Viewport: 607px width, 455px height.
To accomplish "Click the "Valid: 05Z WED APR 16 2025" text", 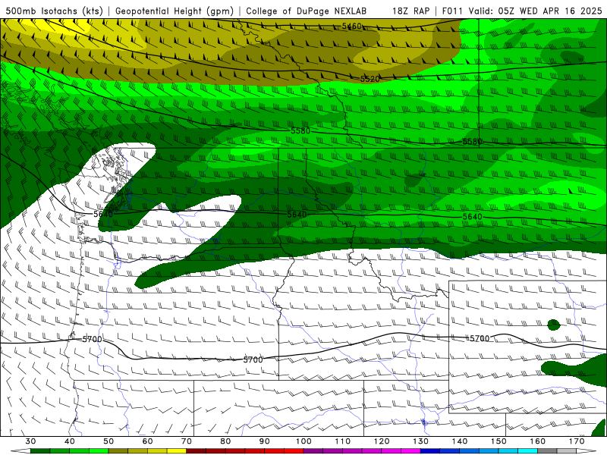I will pyautogui.click(x=535, y=11).
